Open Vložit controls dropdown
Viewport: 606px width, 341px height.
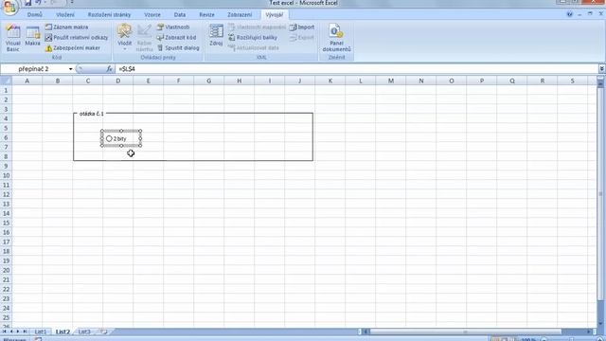tap(124, 37)
